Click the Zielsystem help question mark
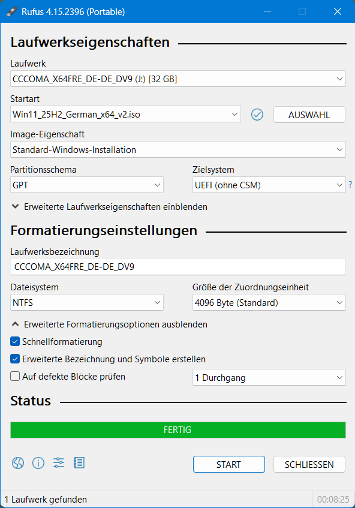This screenshot has width=355, height=508. tap(350, 185)
